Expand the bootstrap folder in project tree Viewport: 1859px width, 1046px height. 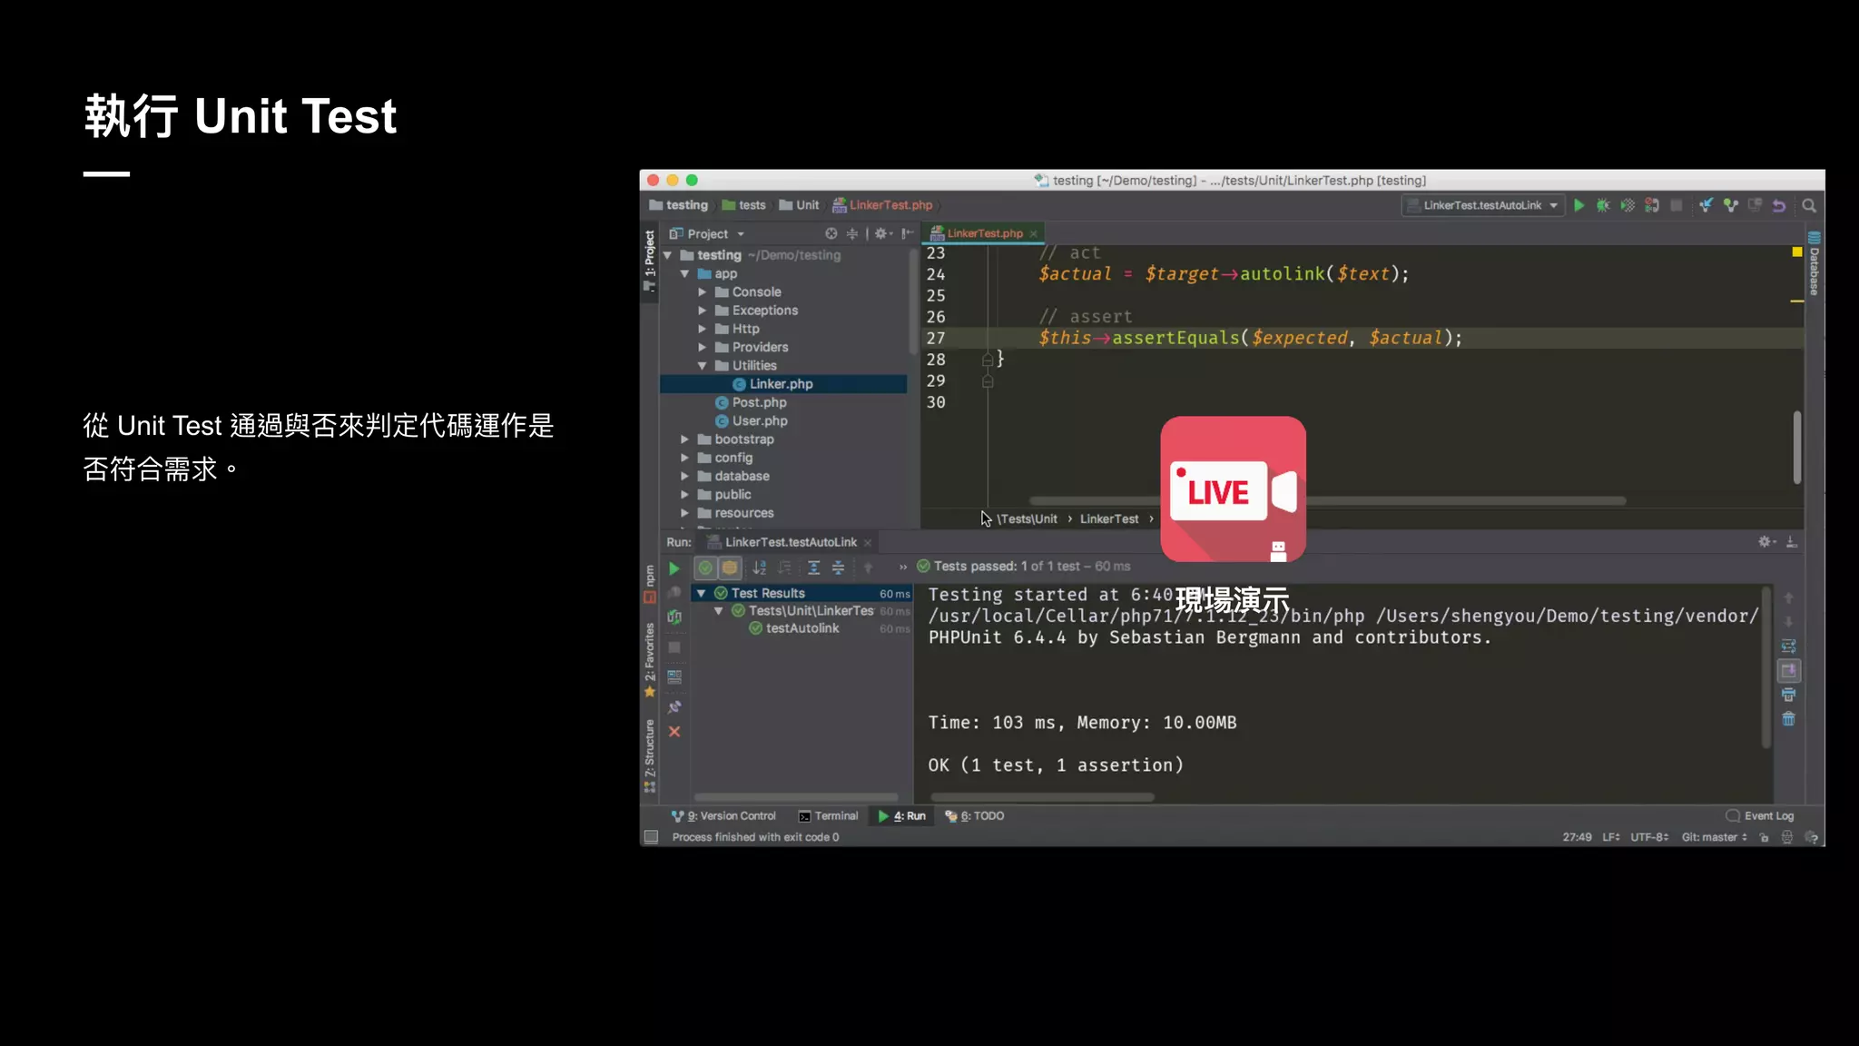point(685,439)
